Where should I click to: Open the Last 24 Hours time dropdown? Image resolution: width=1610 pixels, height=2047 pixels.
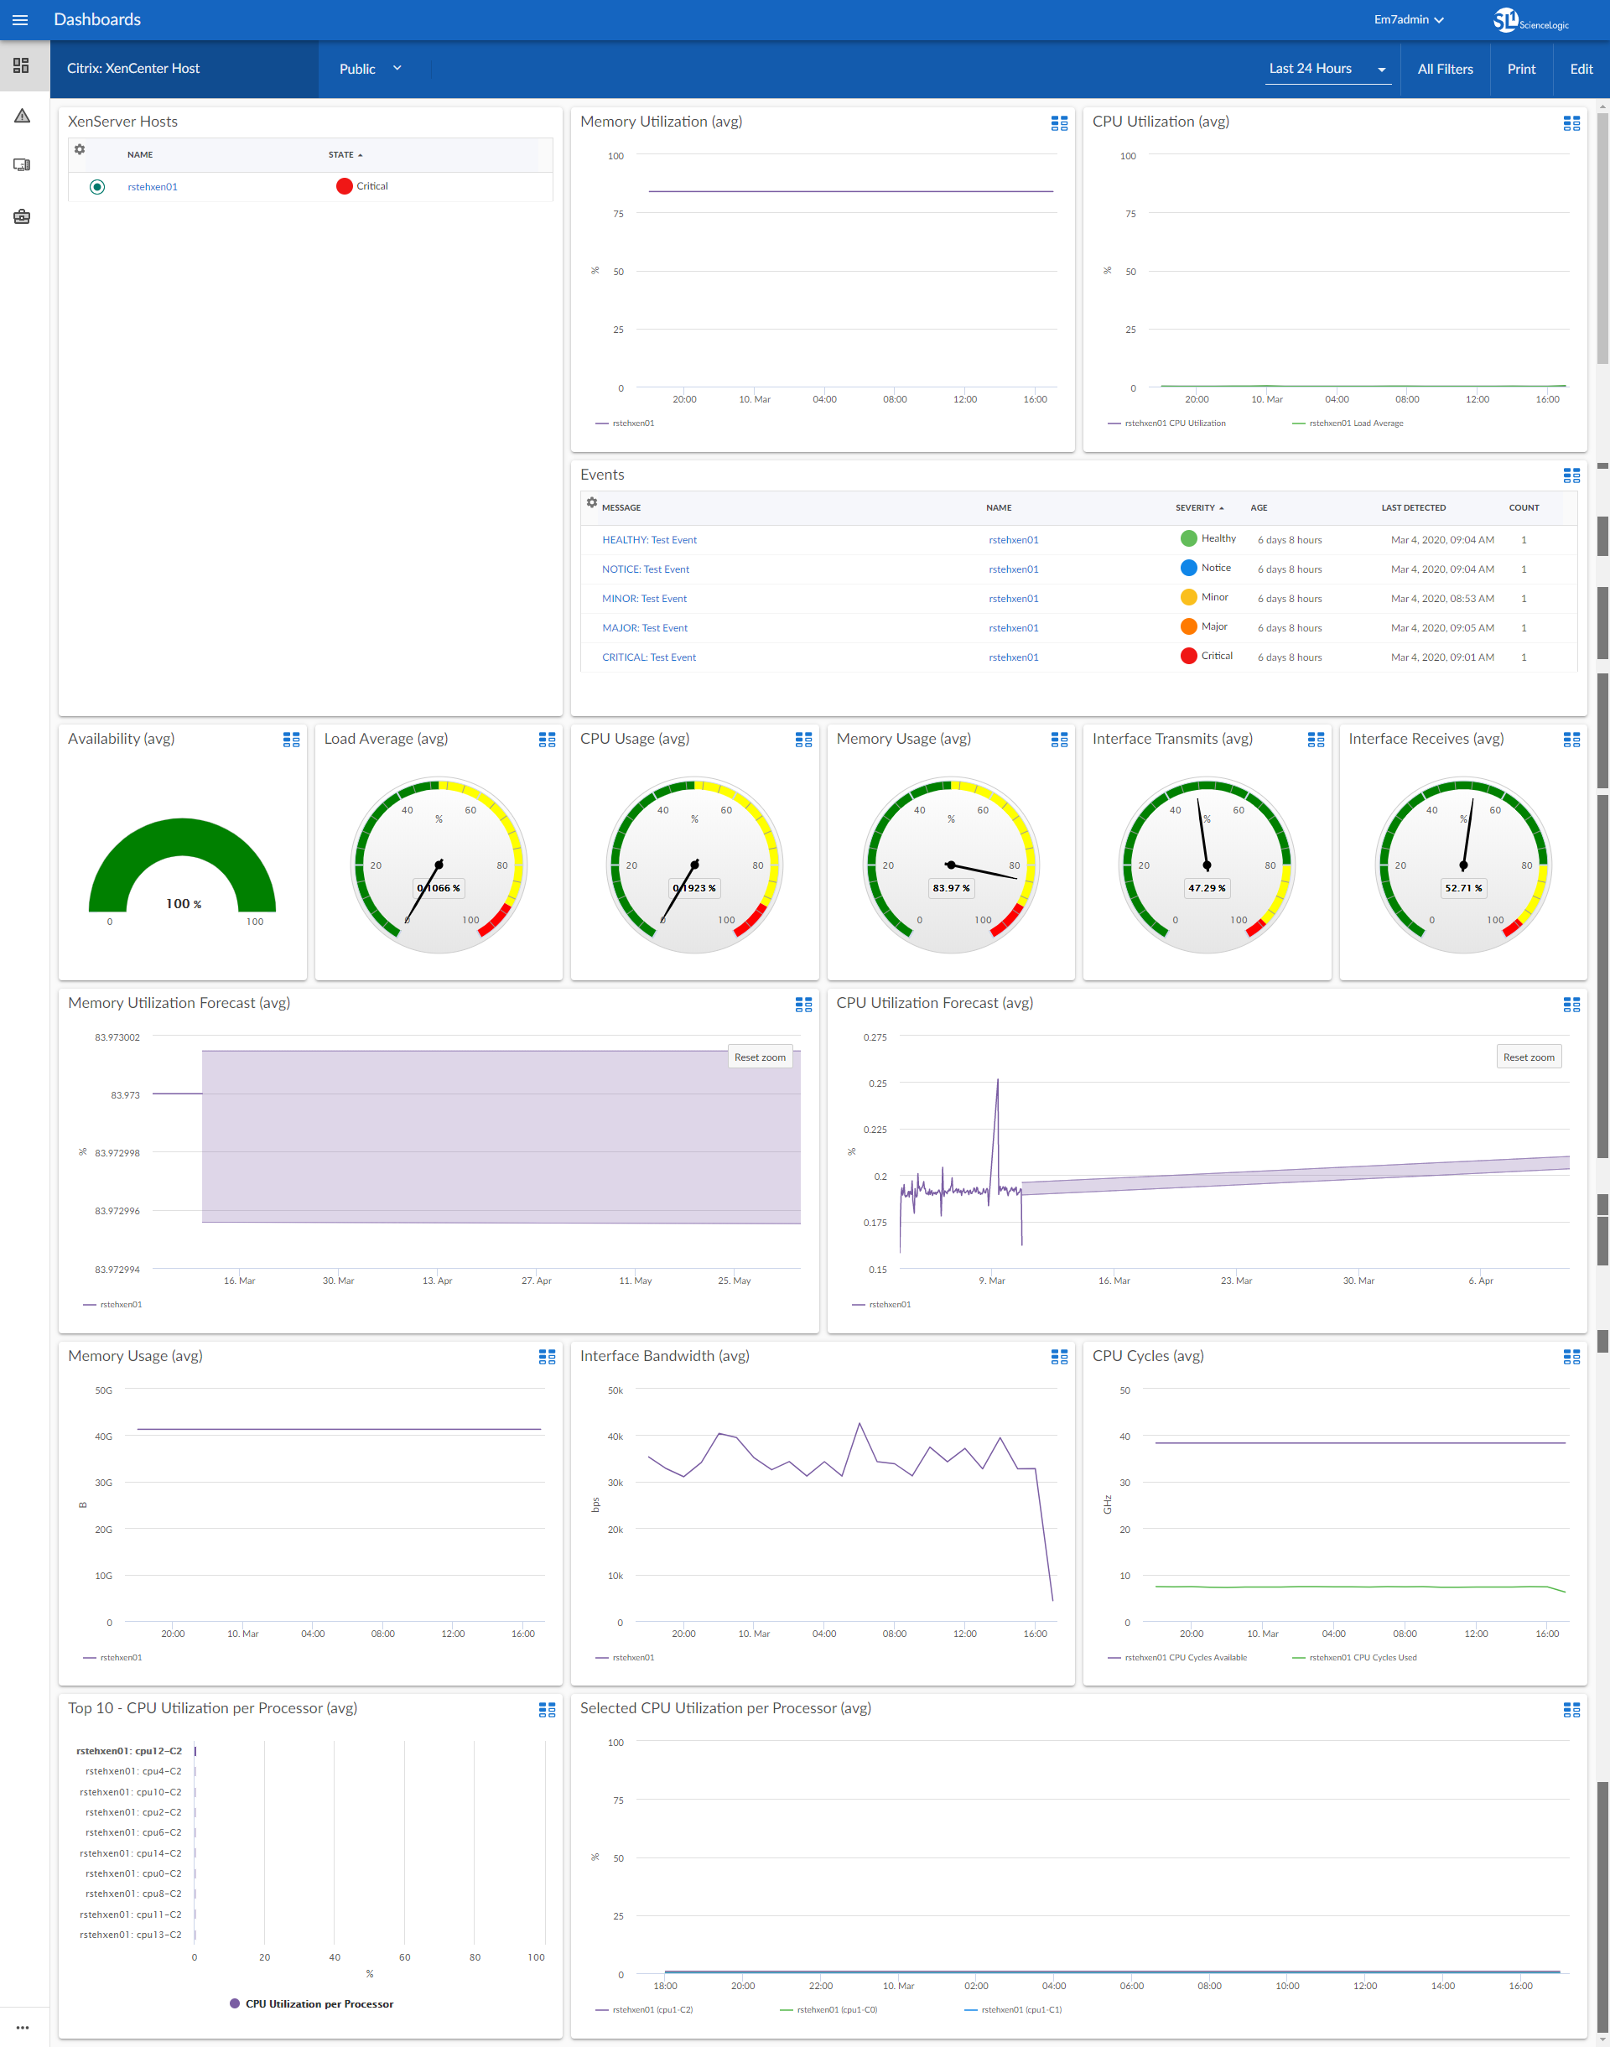[1327, 69]
